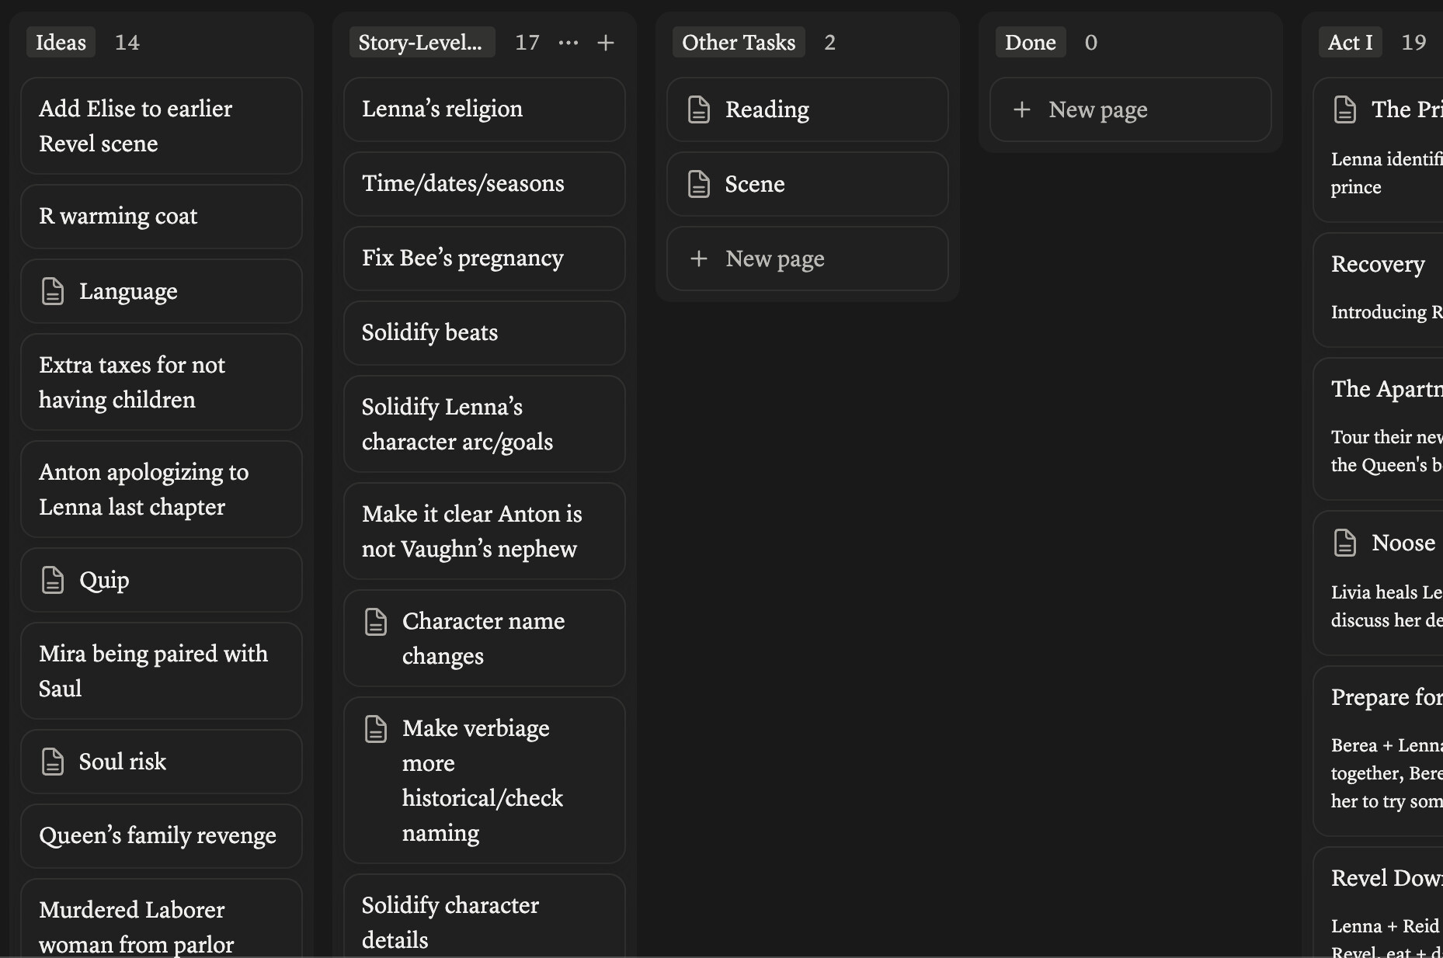The height and width of the screenshot is (958, 1443).
Task: Open the Fix Bee's pregnancy card
Action: point(484,259)
